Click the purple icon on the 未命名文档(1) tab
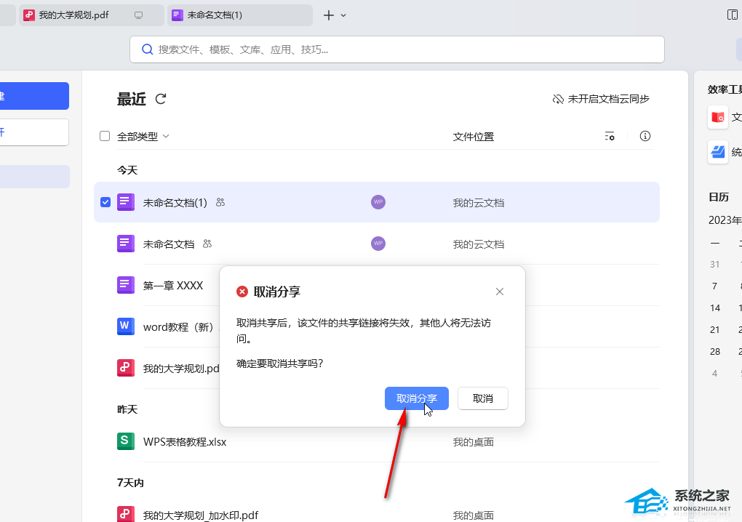 tap(177, 15)
